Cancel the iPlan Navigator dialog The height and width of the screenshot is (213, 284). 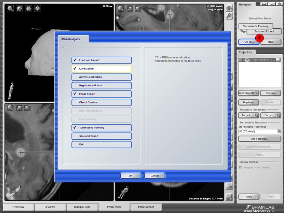click(x=154, y=176)
